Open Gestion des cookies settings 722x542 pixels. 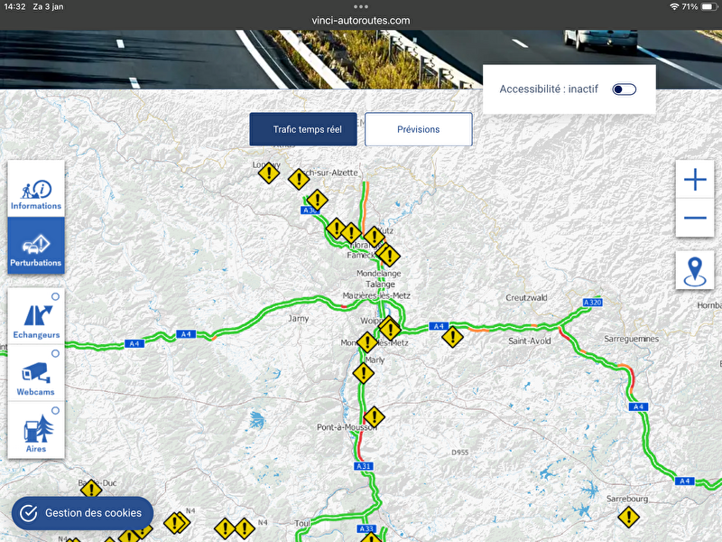click(x=82, y=513)
